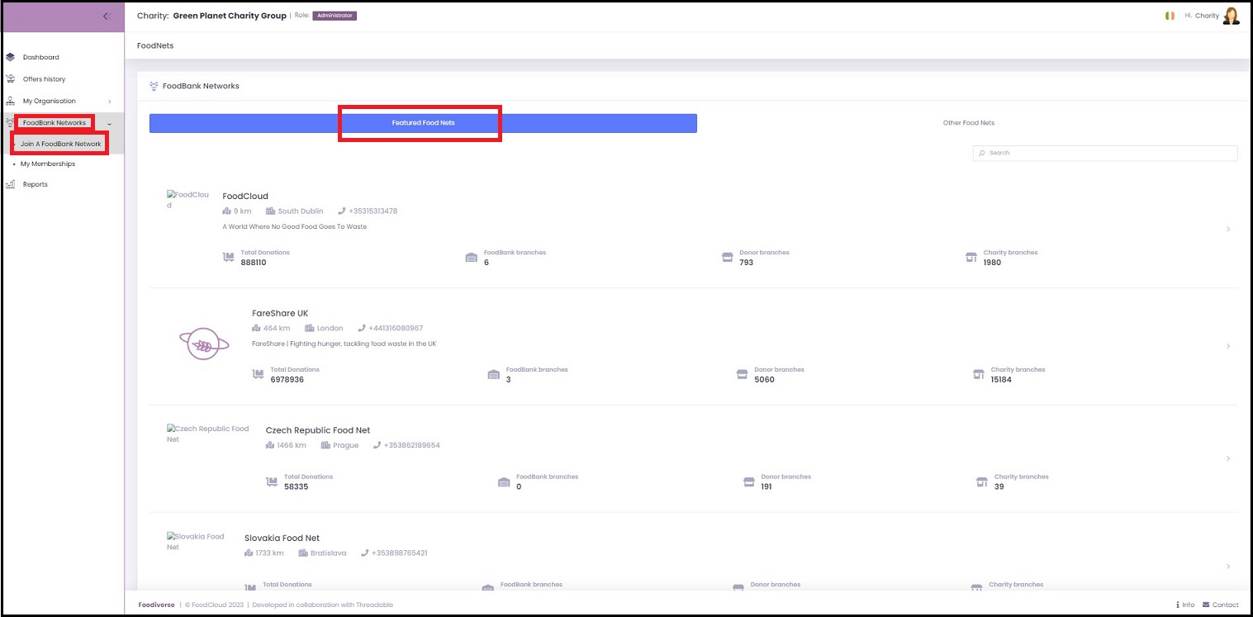The image size is (1253, 617).
Task: Click the FoodNets breadcrumb heading
Action: tap(155, 46)
